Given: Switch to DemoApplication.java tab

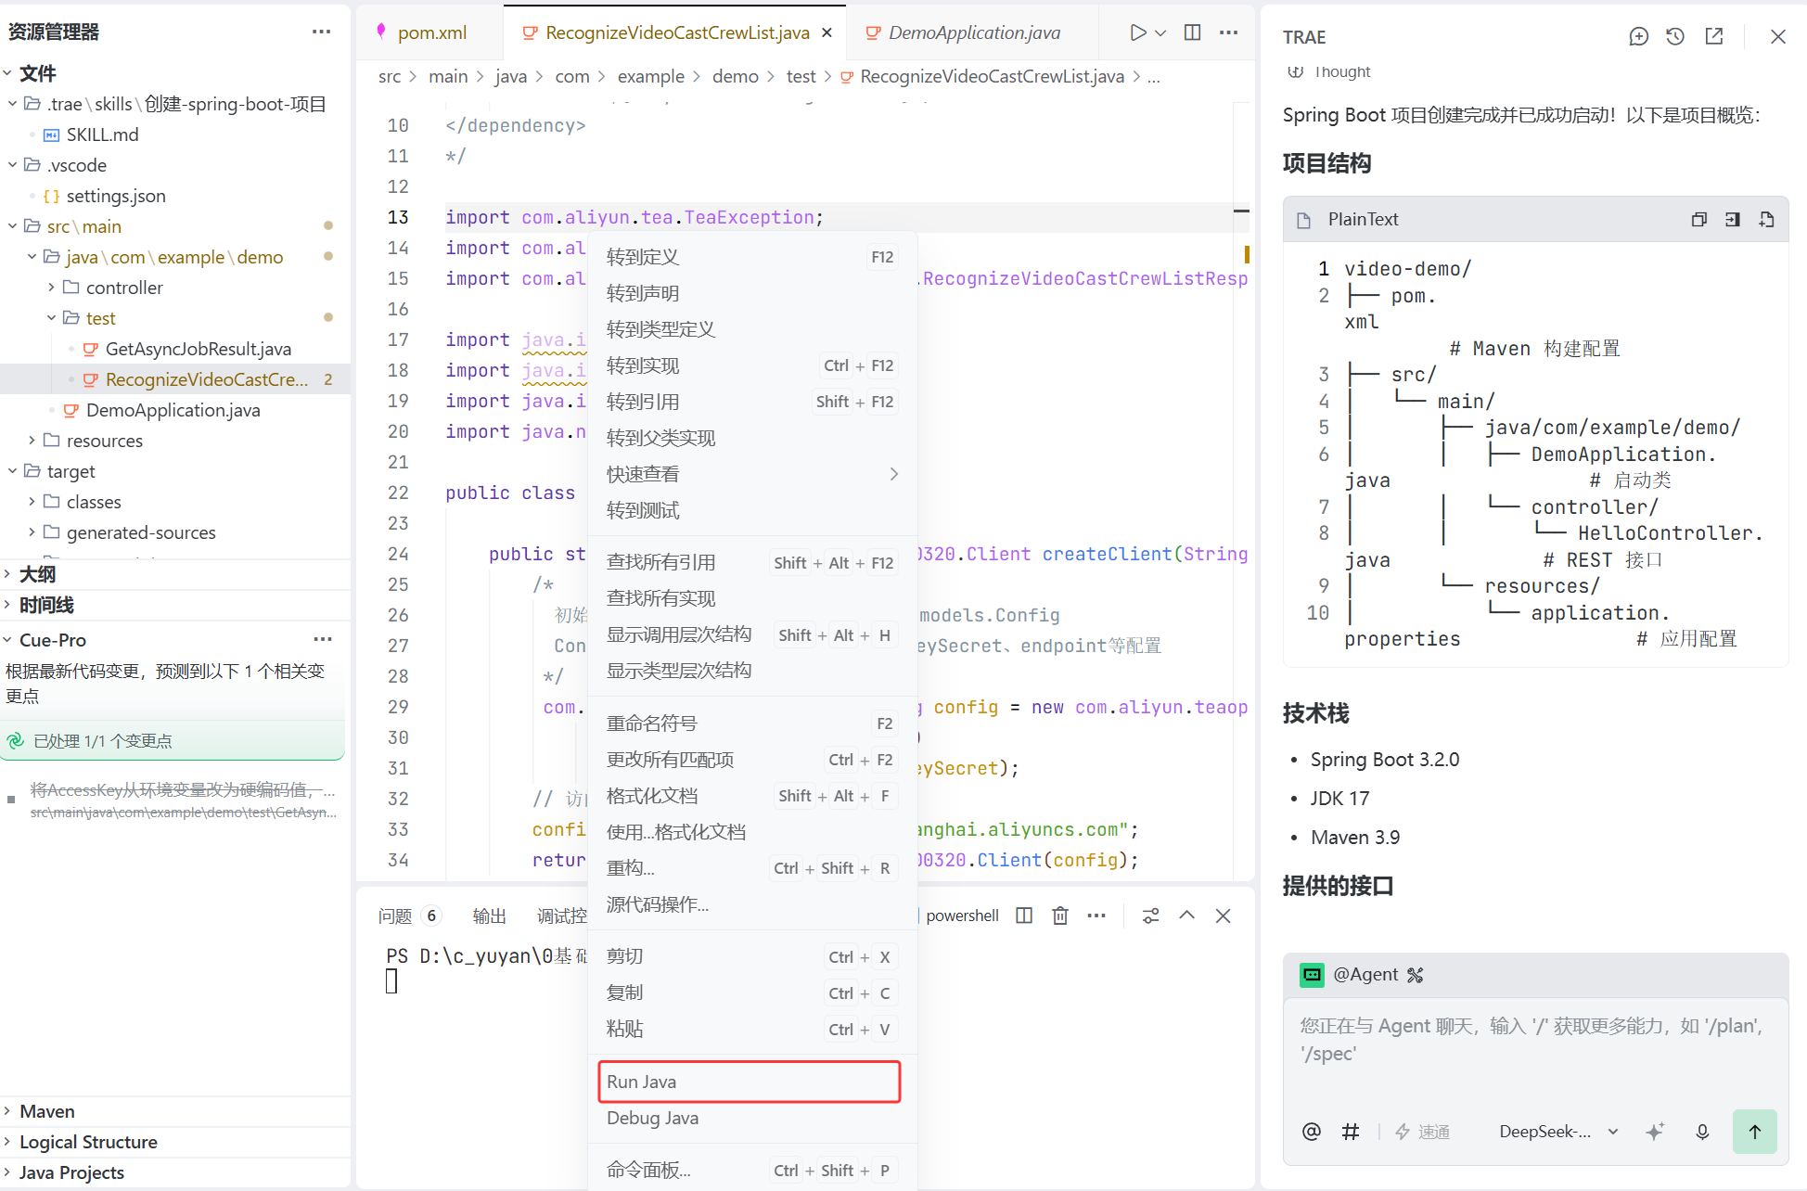Looking at the screenshot, I should (x=974, y=32).
